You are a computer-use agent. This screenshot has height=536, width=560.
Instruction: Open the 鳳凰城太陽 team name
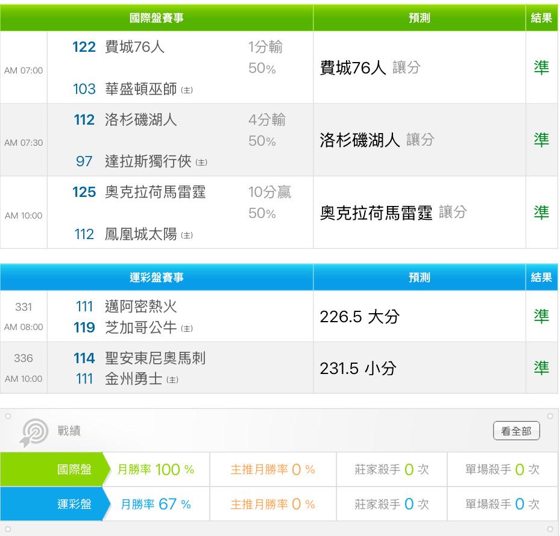tap(140, 234)
